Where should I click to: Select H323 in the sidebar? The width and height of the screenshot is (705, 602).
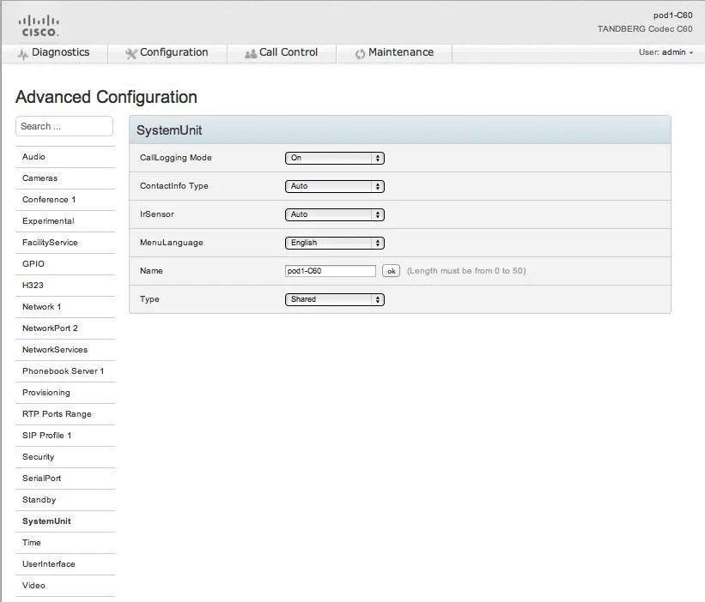coord(65,286)
